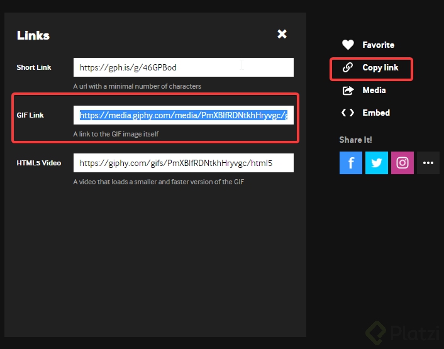
Task: Select the Short Link URL field
Action: 184,67
